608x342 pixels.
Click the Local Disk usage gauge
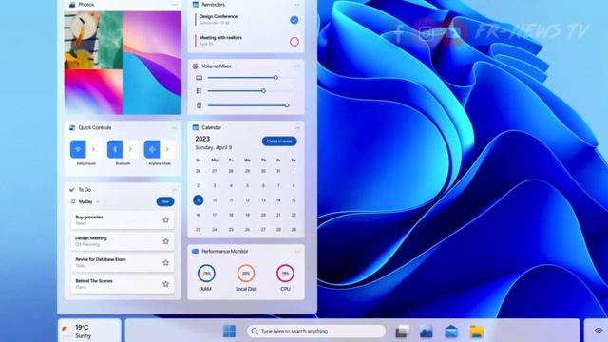[246, 274]
